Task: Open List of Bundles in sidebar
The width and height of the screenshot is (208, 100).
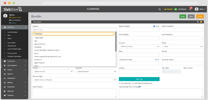Action: 12,32
